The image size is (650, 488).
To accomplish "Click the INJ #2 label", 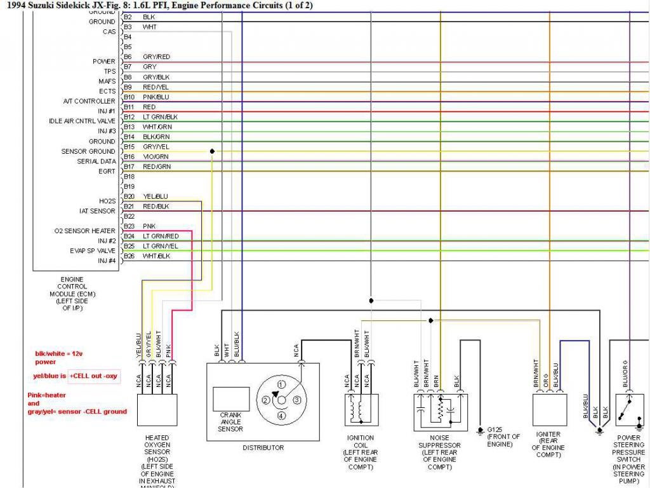I will (x=107, y=241).
